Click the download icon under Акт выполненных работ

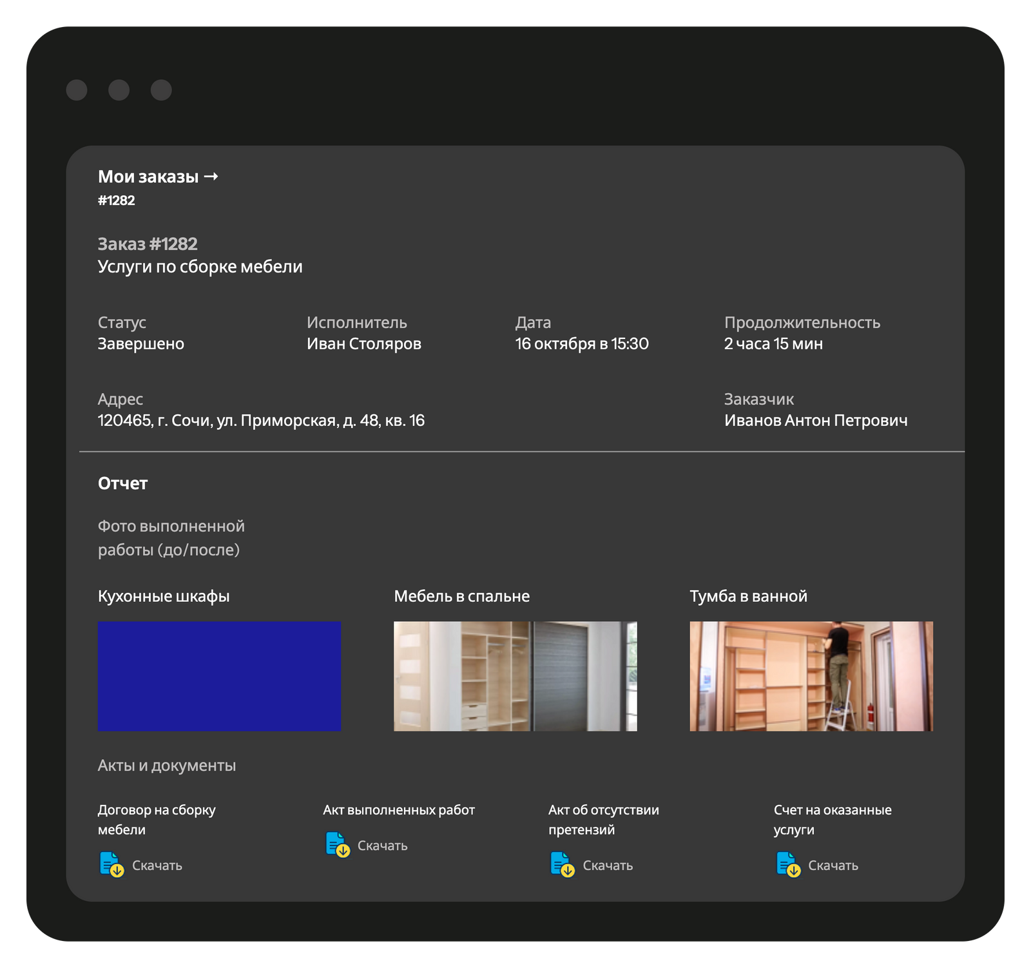[x=337, y=844]
